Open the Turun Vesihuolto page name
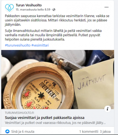 [29, 5]
